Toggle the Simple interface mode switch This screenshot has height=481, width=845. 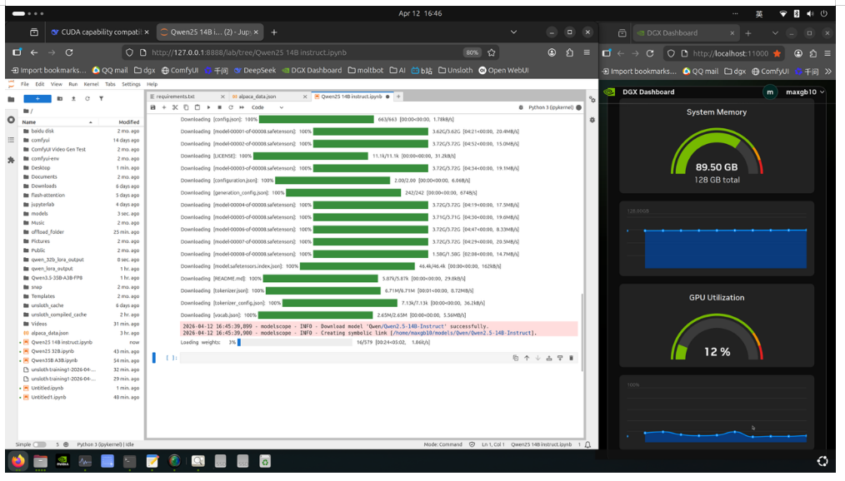[x=39, y=444]
